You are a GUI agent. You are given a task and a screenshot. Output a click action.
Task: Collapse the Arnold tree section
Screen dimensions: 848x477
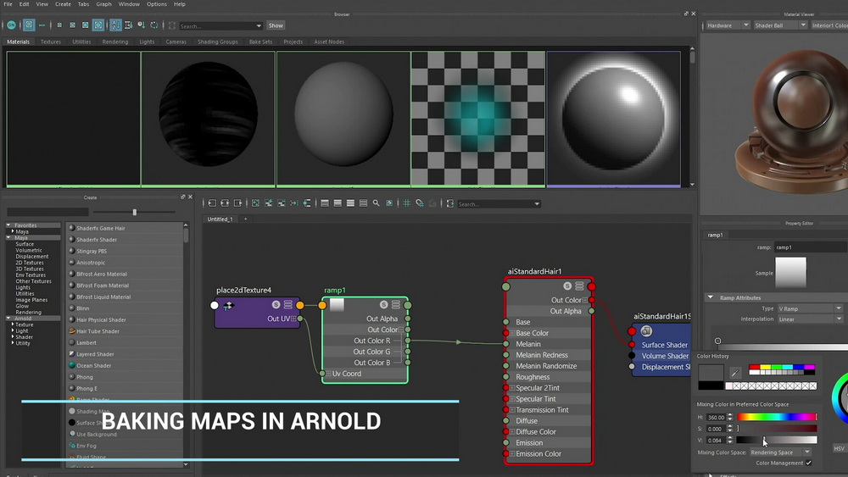click(x=8, y=319)
